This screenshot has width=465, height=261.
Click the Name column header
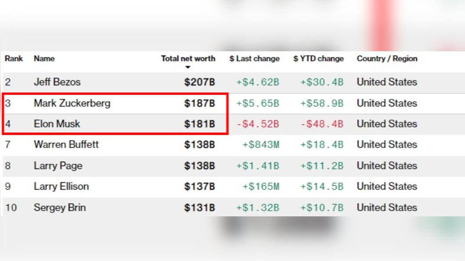pyautogui.click(x=44, y=59)
